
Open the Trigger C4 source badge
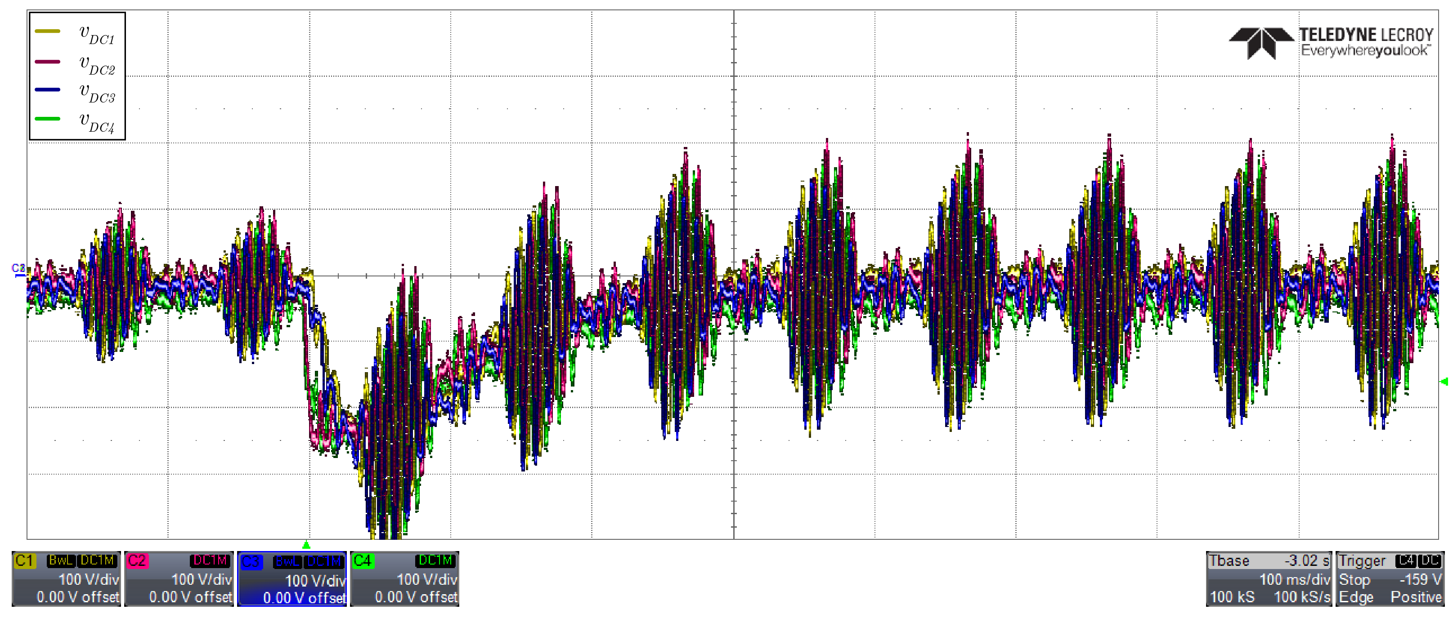tap(1406, 560)
